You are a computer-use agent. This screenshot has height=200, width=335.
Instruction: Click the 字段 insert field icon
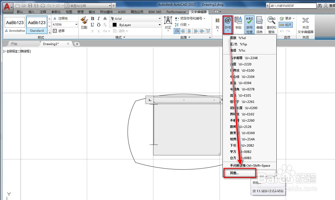point(238,23)
